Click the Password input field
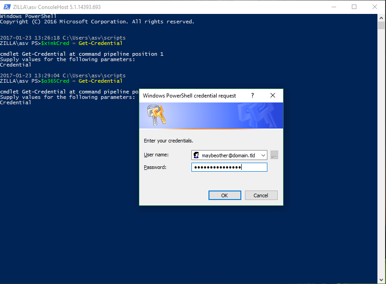Viewport: 386px width, 284px height. point(229,167)
